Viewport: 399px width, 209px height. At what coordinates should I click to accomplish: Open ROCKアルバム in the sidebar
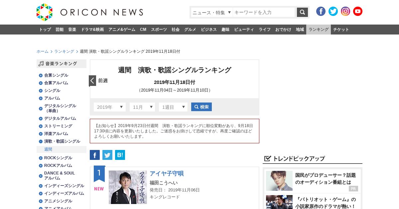[x=58, y=166]
